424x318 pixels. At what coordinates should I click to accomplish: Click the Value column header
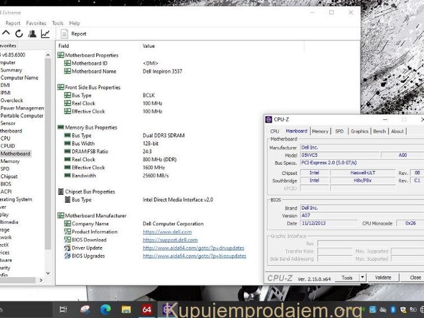149,46
